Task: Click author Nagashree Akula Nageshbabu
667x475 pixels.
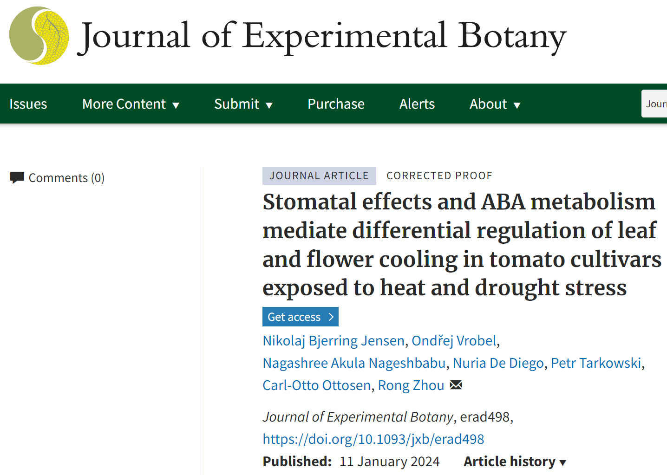Action: pos(354,363)
